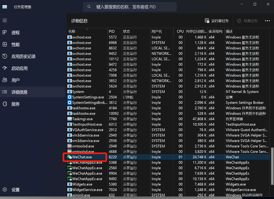Click the 启动应用 speedometer icon
Screen dimensions: 274x199
[x=5, y=68]
